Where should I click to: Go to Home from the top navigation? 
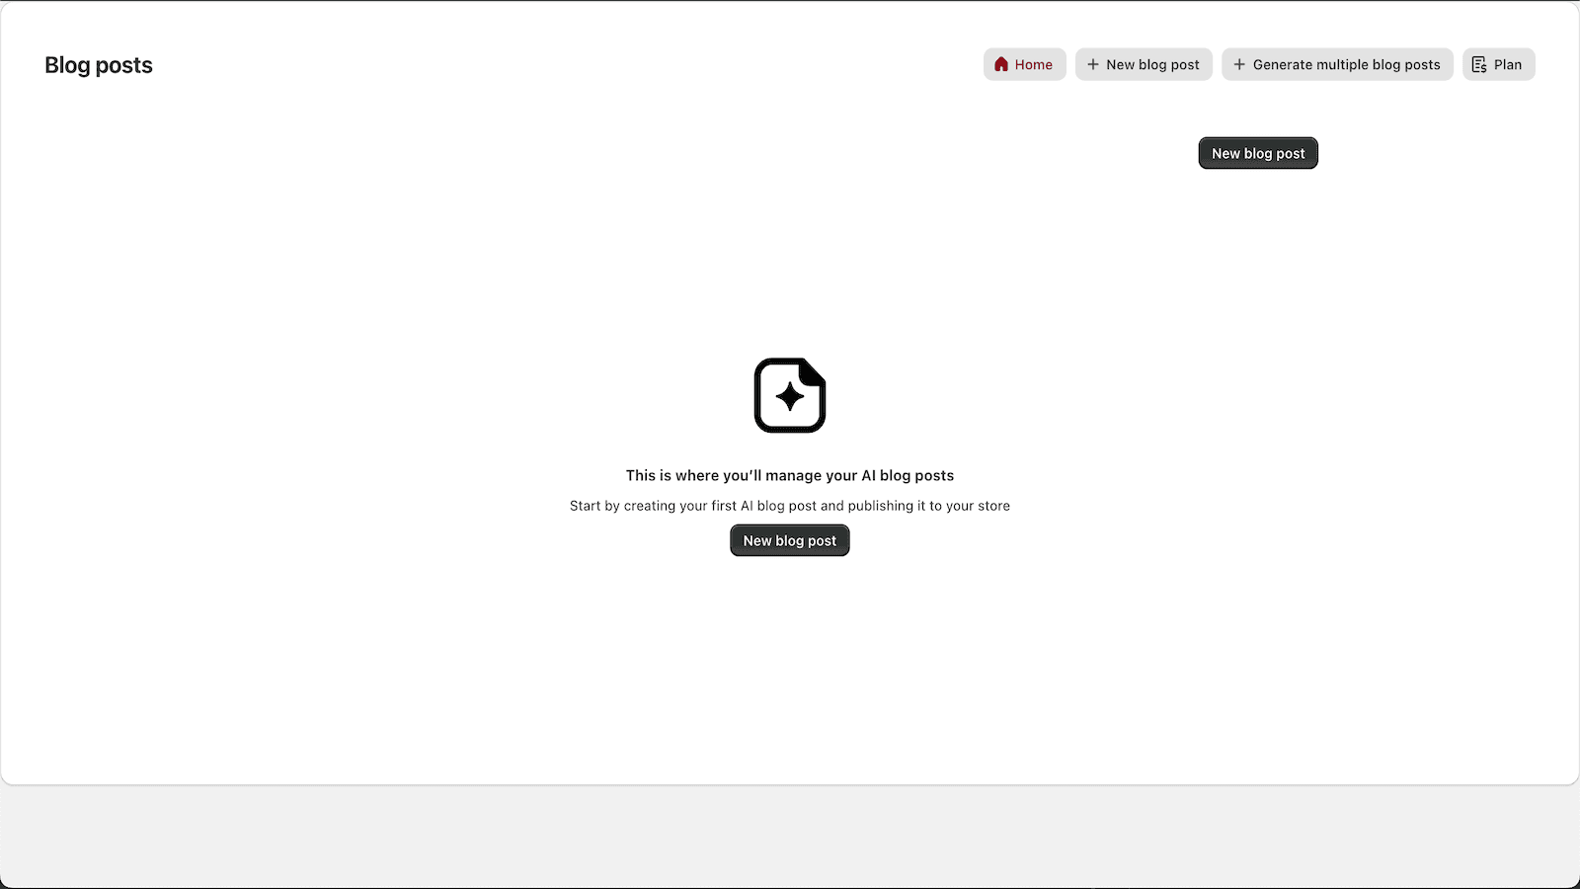(1024, 64)
